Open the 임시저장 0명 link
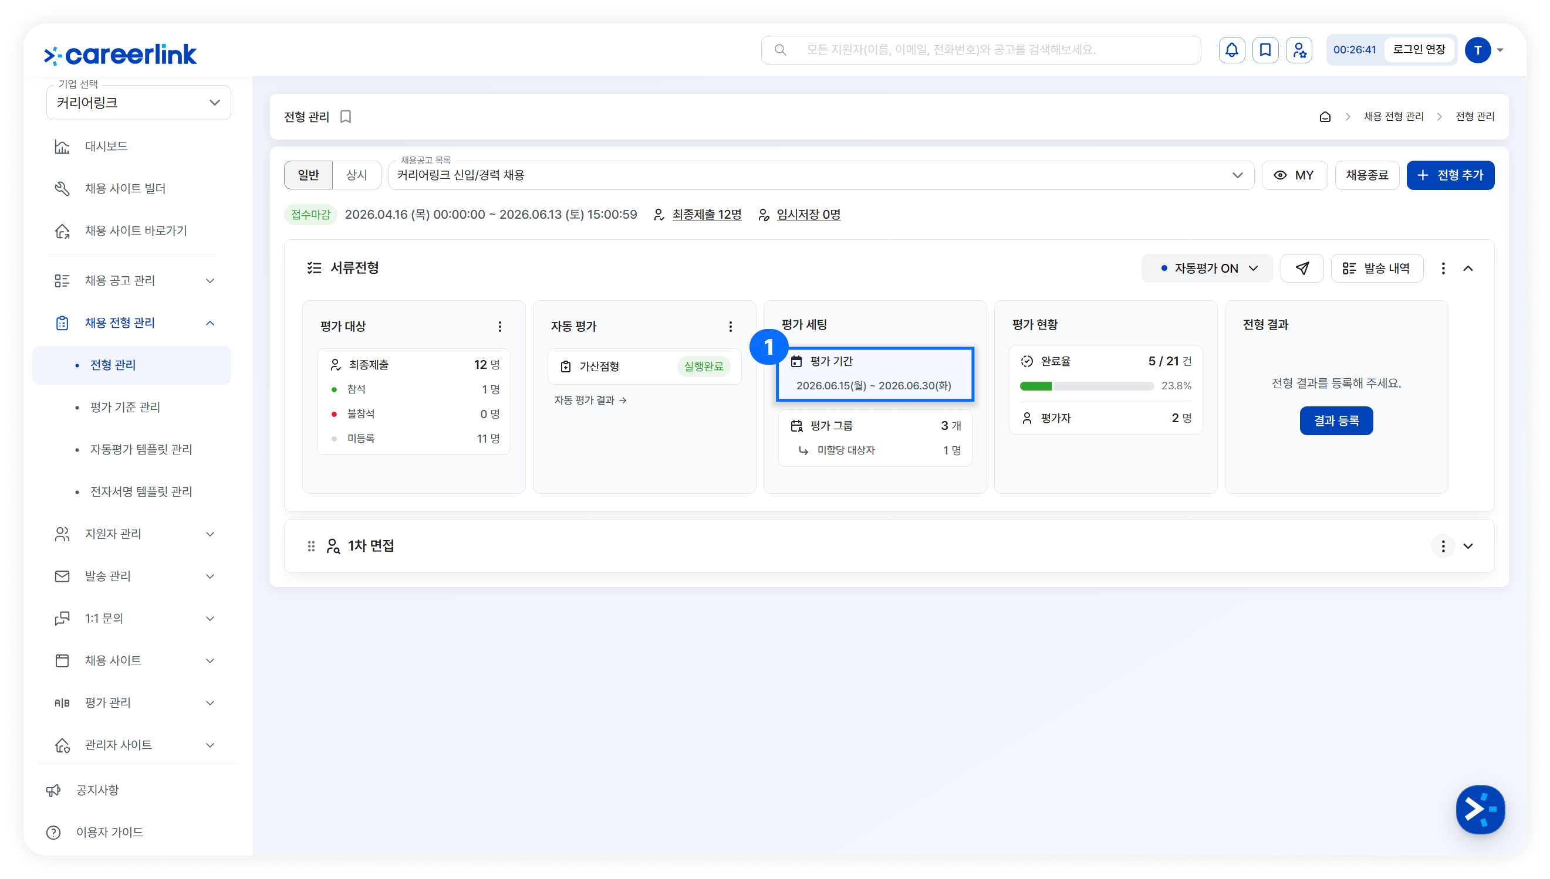This screenshot has width=1550, height=879. click(x=808, y=215)
